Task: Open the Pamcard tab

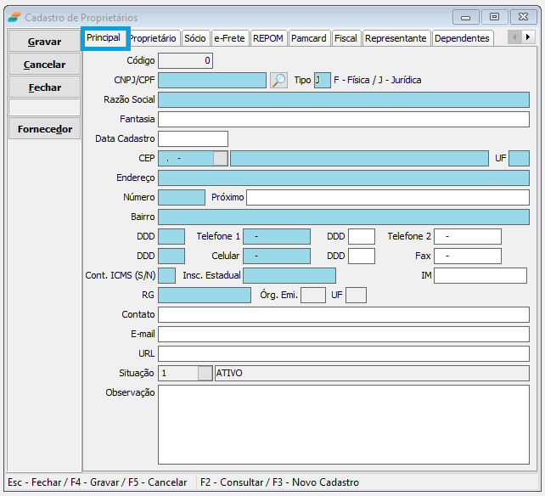Action: click(309, 38)
